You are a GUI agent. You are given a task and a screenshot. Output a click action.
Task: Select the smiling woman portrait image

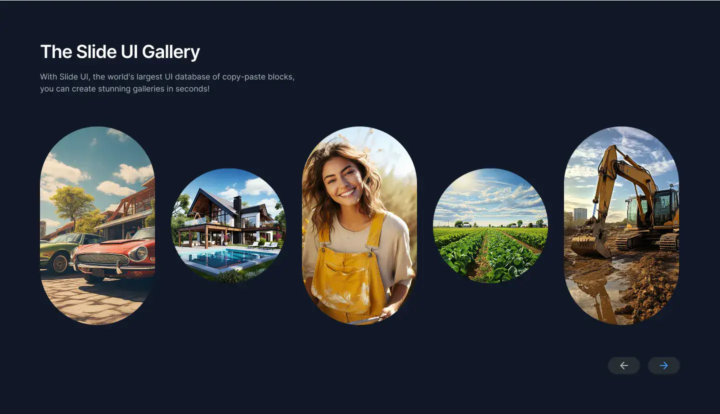(x=359, y=225)
